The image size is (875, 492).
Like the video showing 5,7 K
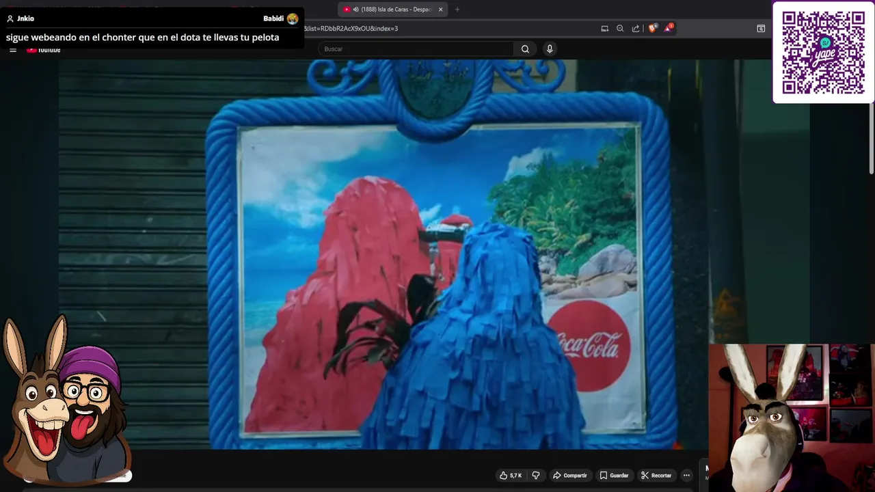511,476
